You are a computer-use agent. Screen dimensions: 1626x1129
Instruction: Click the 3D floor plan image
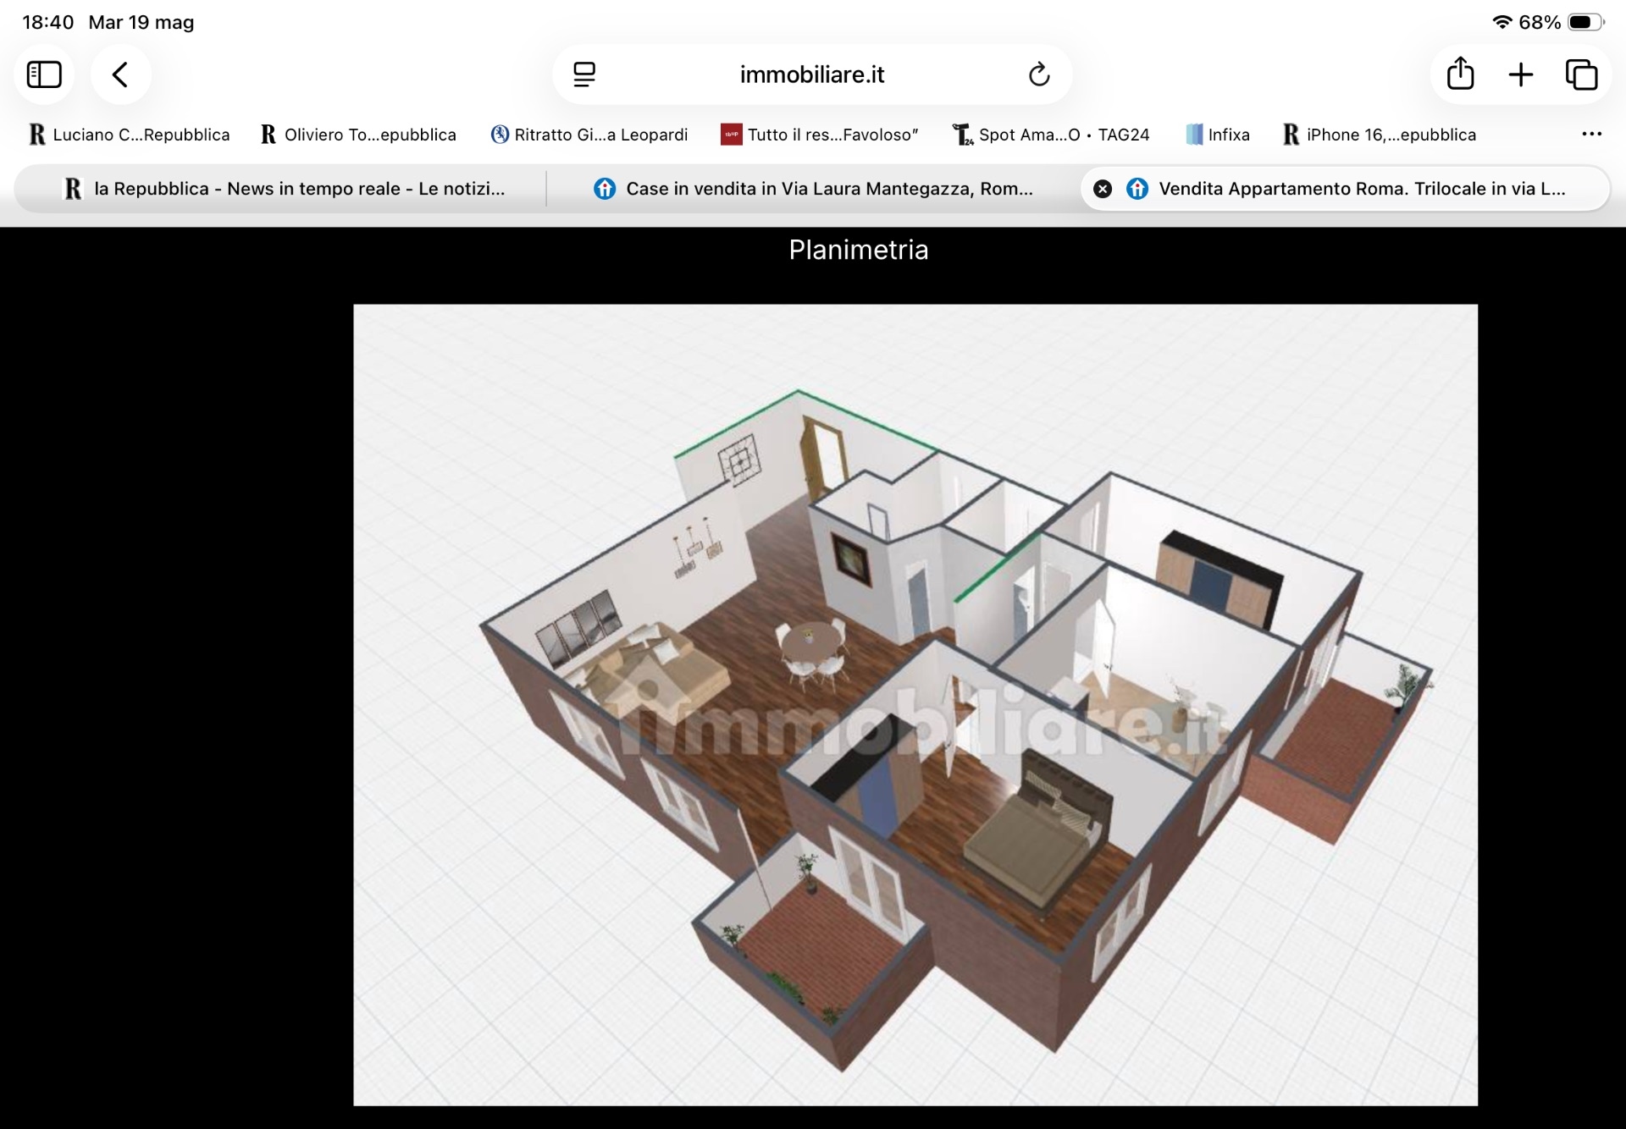coord(915,705)
